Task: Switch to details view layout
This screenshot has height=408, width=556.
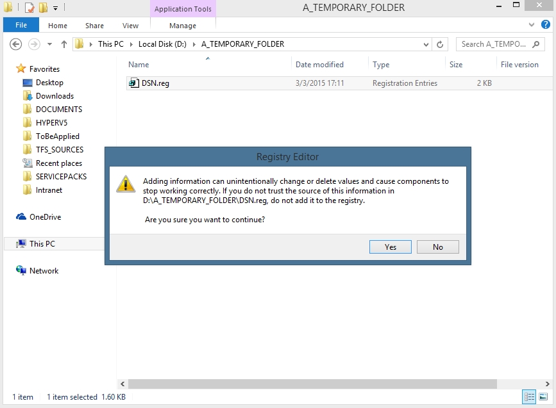Action: coord(529,396)
